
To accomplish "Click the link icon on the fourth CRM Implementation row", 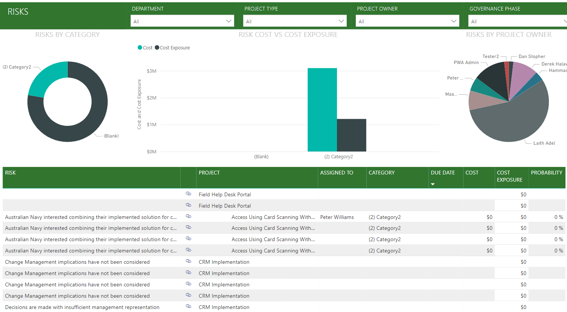I will click(x=188, y=295).
